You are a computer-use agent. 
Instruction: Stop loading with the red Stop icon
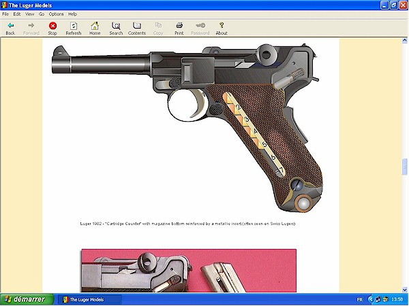tap(52, 29)
